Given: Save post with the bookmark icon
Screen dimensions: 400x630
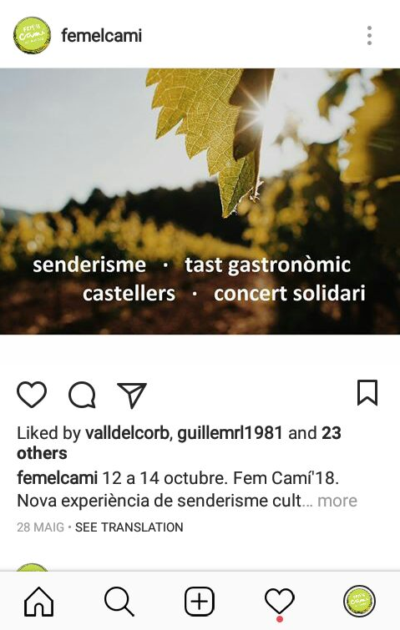Looking at the screenshot, I should click(x=367, y=392).
